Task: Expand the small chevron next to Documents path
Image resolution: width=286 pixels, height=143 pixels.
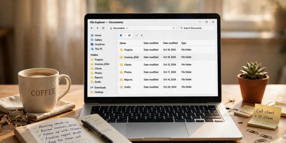Action: point(127,28)
